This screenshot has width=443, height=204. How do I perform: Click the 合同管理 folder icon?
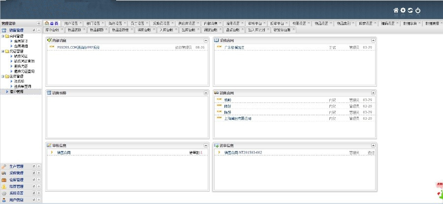7,36
